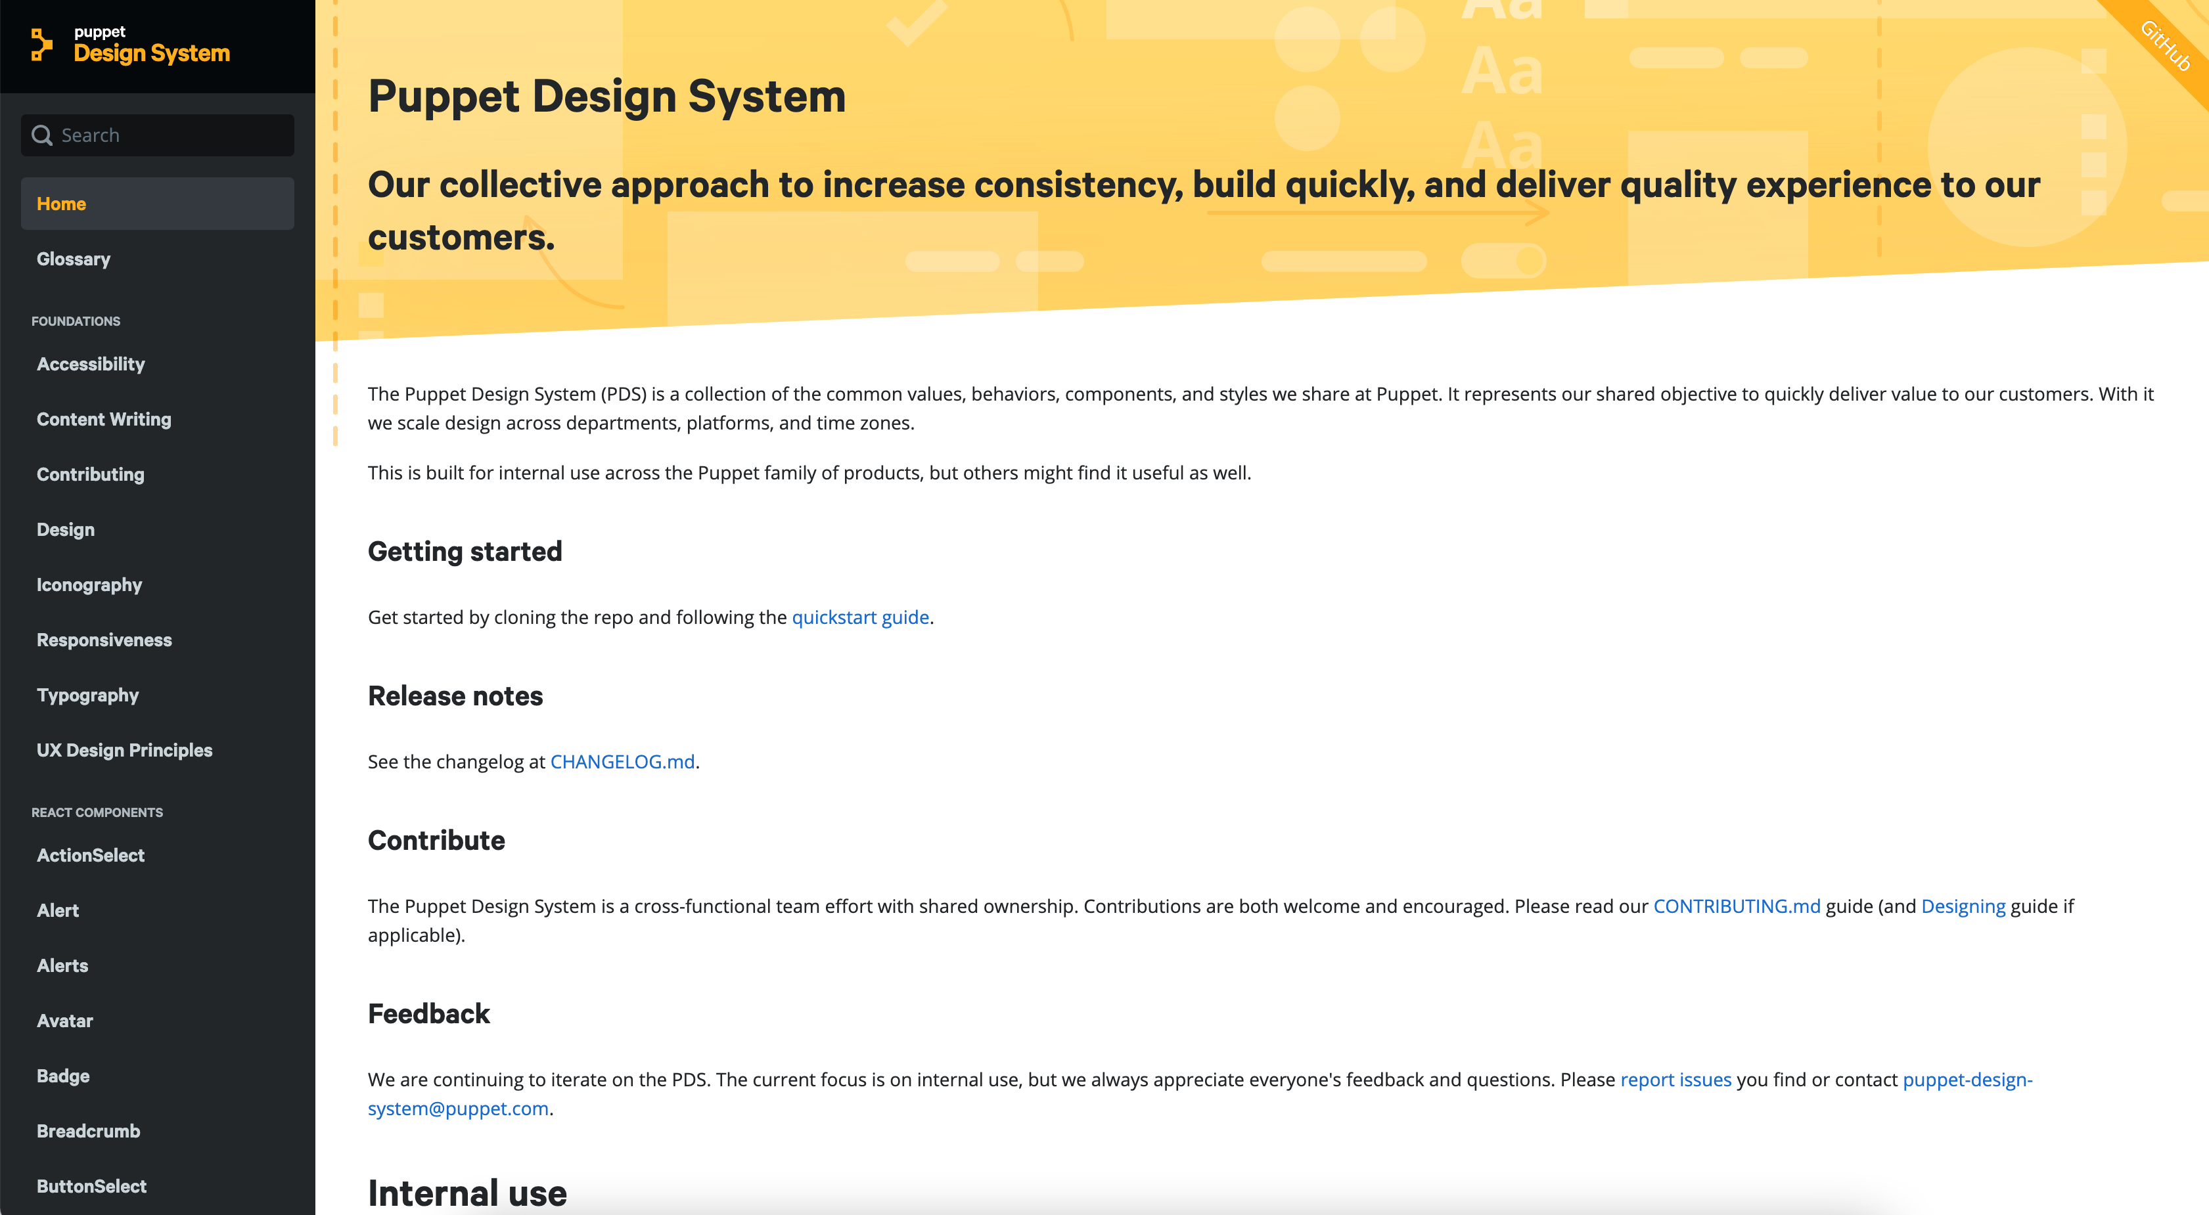Select Home in the sidebar
2209x1215 pixels.
[x=61, y=204]
